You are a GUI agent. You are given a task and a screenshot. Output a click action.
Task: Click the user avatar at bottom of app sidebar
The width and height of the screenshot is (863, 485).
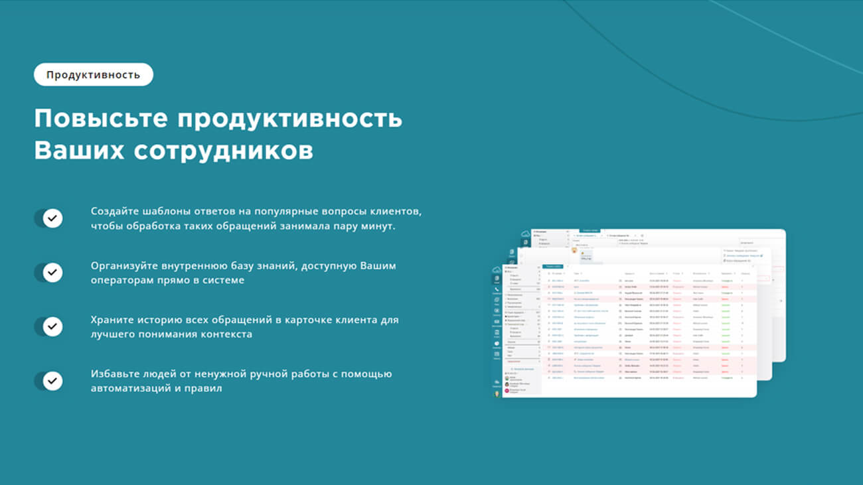pyautogui.click(x=497, y=393)
